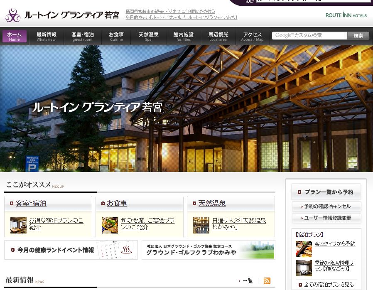The height and width of the screenshot is (290, 373).
Task: Click 客室タイプから予約 link
Action: click(x=335, y=244)
